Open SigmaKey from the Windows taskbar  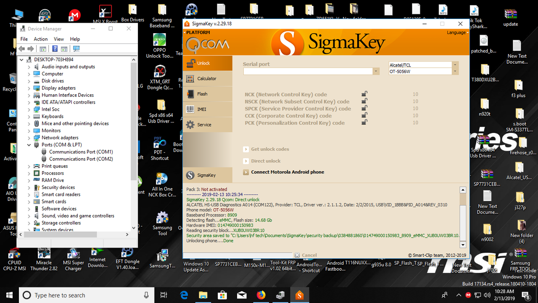click(299, 295)
